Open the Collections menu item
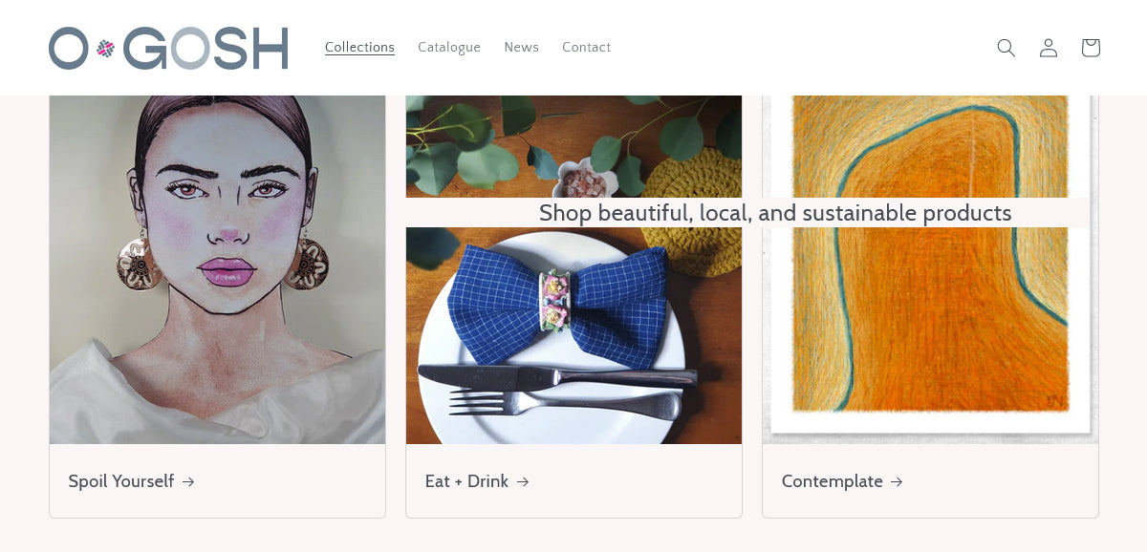Viewport: 1147px width, 552px height. pos(359,47)
